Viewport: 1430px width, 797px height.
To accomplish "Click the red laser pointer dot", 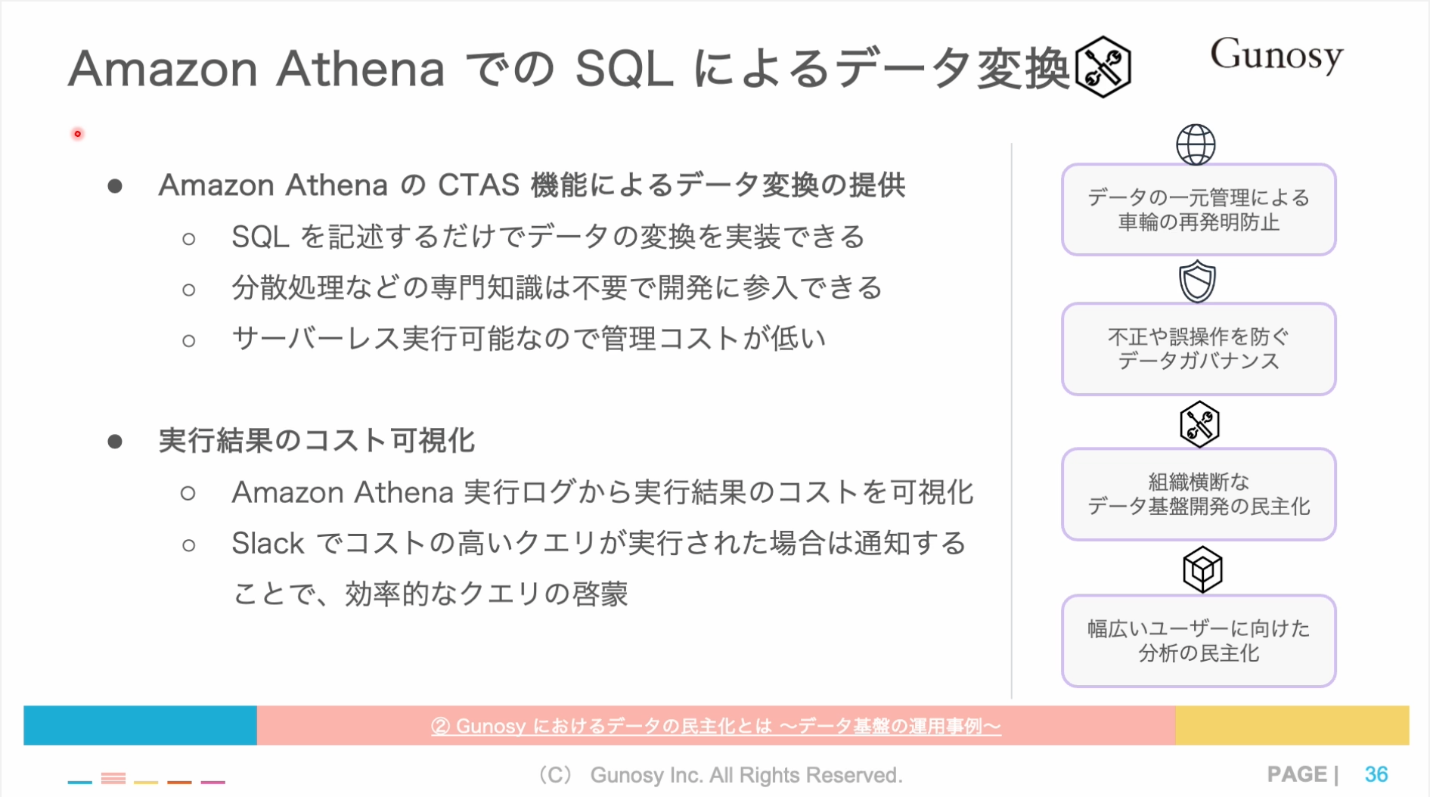I will (77, 134).
